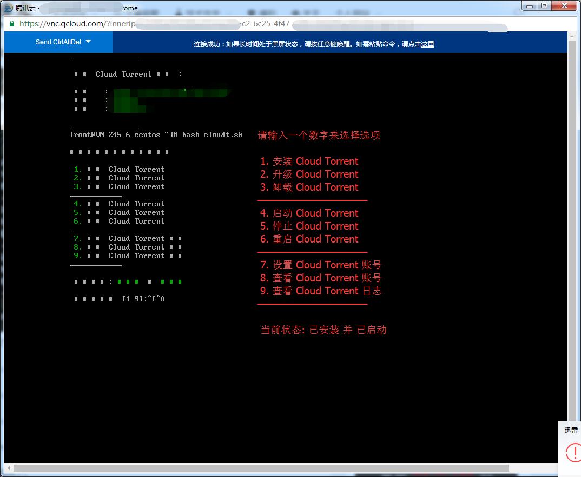Click terminal menu row 3 Cloud Torrent
This screenshot has height=477, width=581.
(119, 186)
